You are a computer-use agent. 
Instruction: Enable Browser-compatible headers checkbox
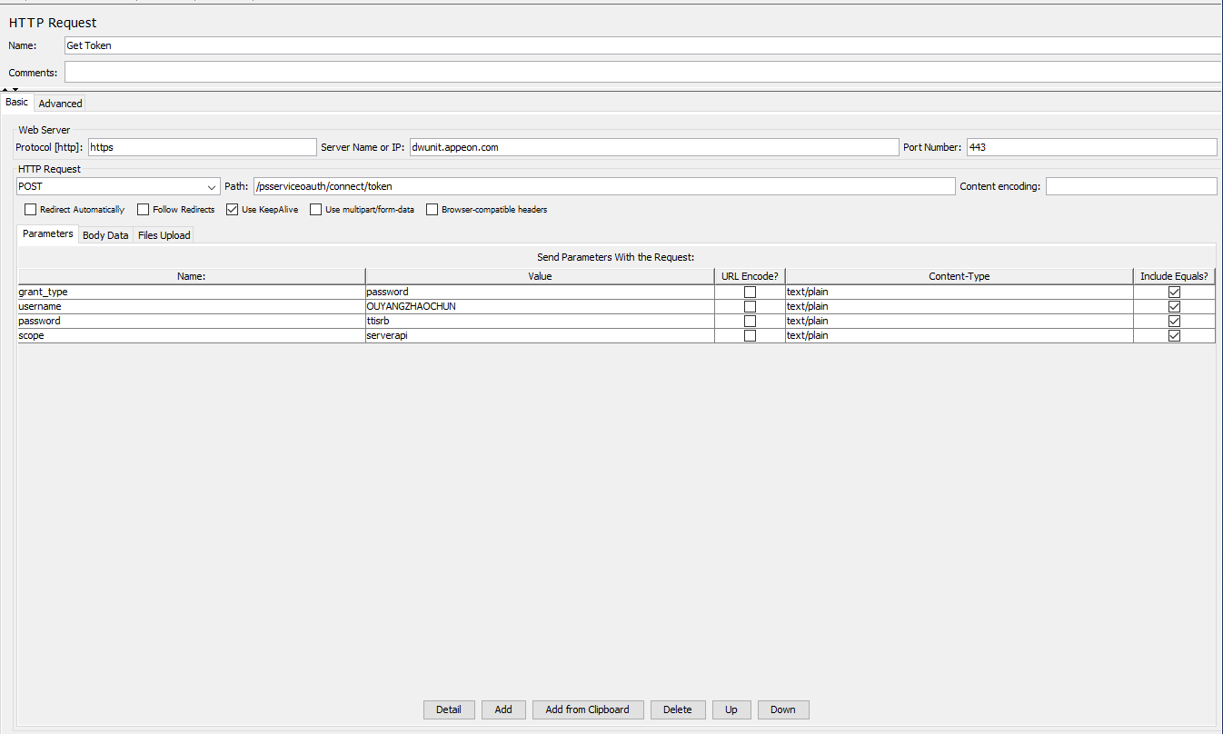433,210
